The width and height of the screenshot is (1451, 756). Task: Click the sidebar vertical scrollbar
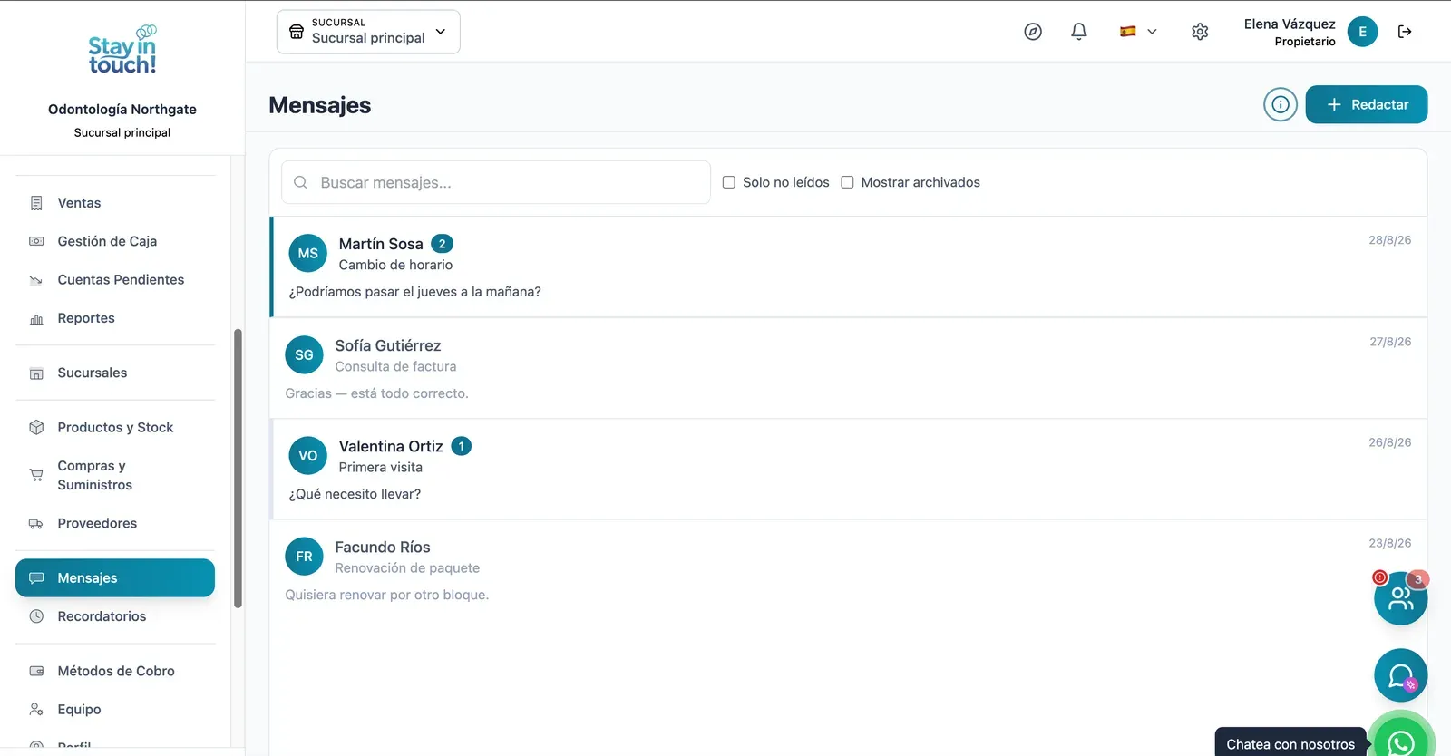point(238,468)
